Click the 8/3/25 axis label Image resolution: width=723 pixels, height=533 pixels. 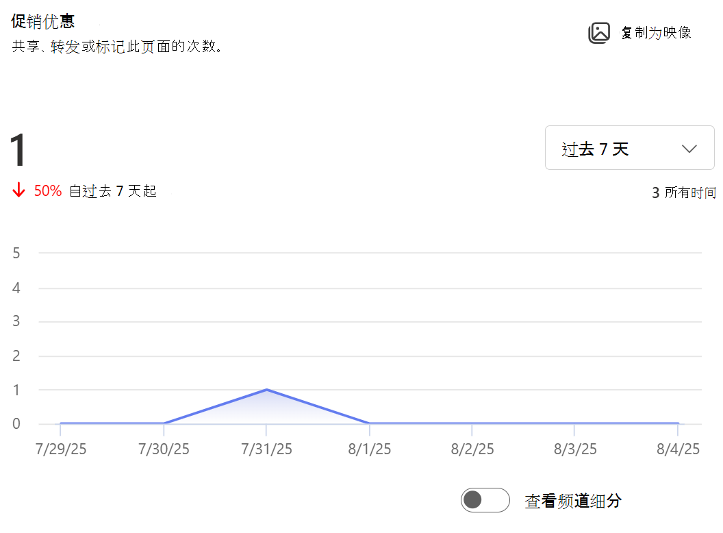coord(575,449)
